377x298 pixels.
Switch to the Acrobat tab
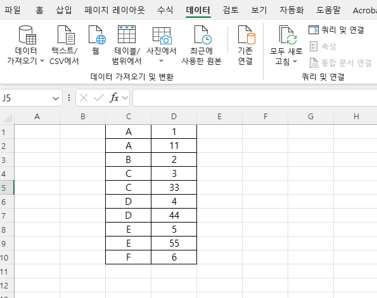364,10
